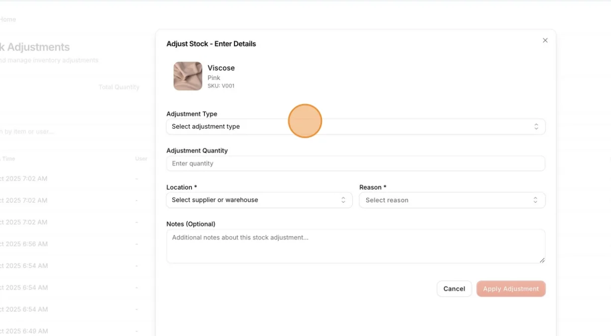The image size is (611, 336).
Task: Open the Reason dropdown
Action: (452, 200)
